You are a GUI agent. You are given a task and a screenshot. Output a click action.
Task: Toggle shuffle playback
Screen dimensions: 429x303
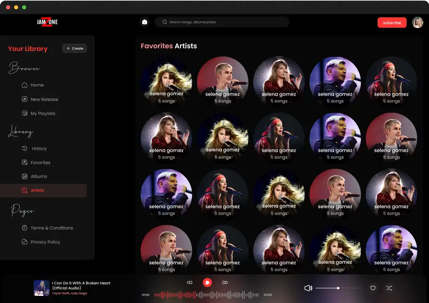coord(389,288)
